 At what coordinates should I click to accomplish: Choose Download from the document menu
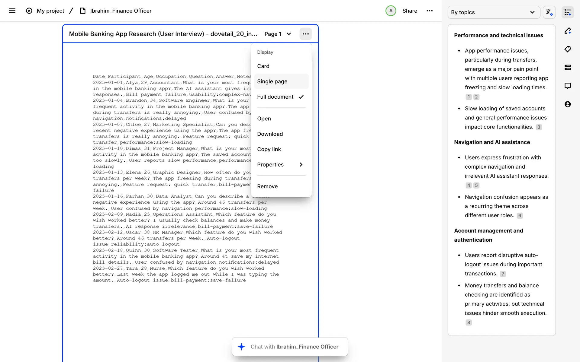point(270,134)
